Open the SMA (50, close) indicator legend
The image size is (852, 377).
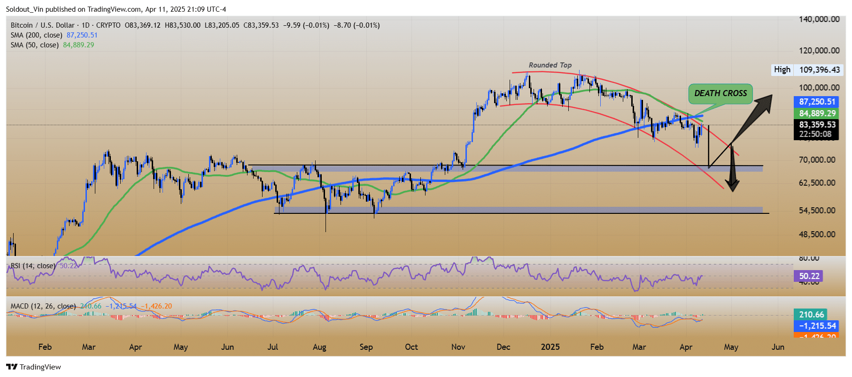point(35,45)
